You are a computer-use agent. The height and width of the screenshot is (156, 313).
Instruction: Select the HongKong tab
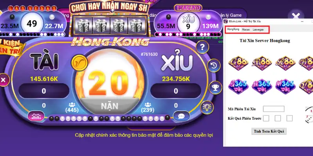233,30
